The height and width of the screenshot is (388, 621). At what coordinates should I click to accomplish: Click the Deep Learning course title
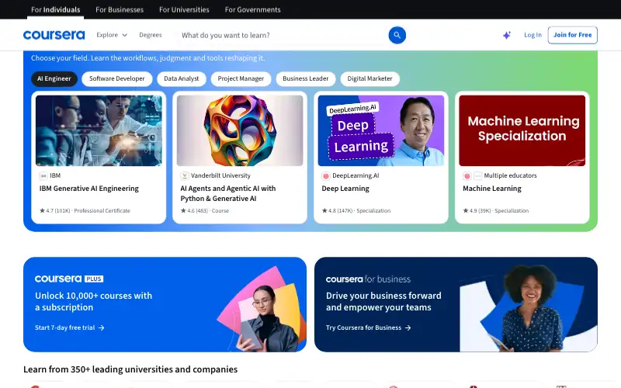coord(345,189)
